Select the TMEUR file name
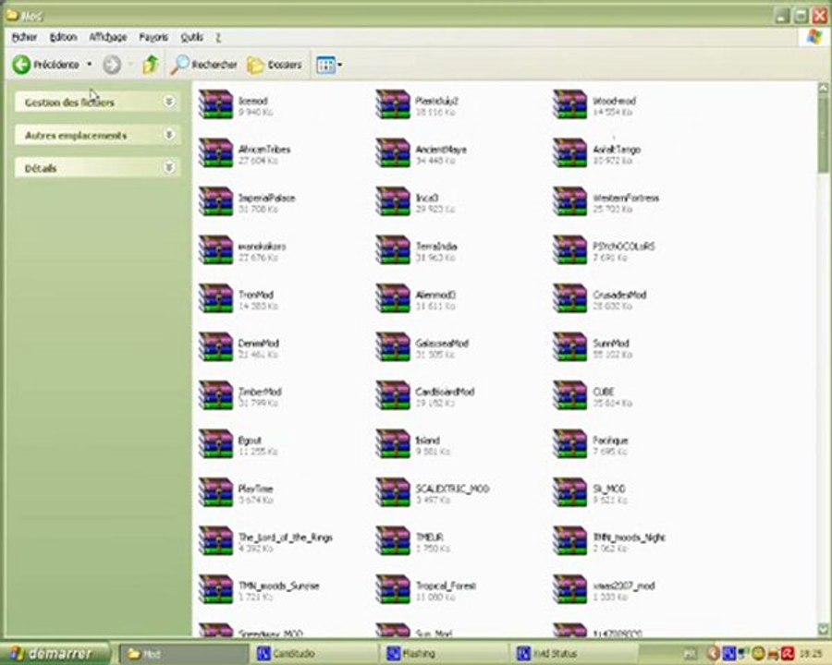832x665 pixels. coord(429,538)
